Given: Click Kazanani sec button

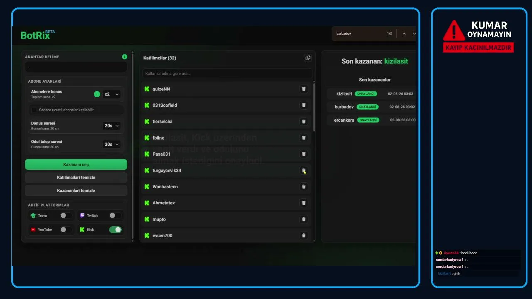Looking at the screenshot, I should pos(76,164).
